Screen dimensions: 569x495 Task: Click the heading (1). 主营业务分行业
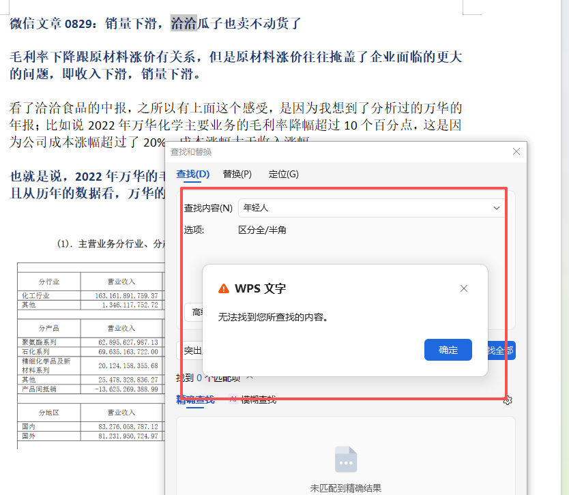point(111,243)
